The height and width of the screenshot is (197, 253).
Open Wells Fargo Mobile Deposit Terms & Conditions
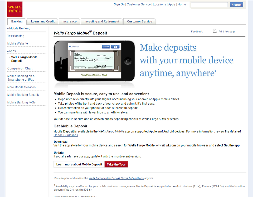[116, 178]
